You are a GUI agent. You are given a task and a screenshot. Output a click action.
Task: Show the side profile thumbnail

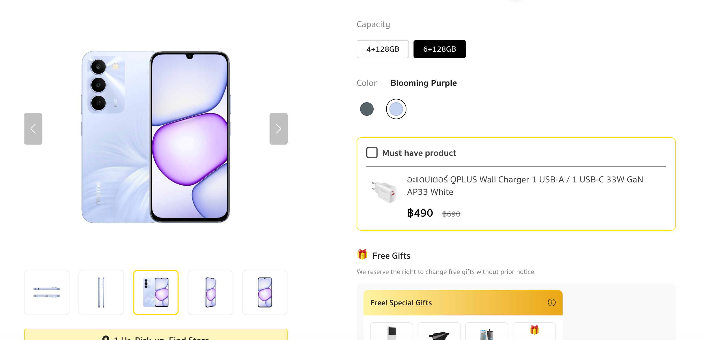tap(101, 292)
